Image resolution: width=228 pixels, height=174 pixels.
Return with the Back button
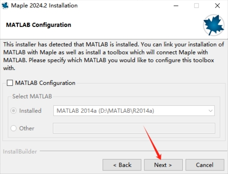pos(122,165)
